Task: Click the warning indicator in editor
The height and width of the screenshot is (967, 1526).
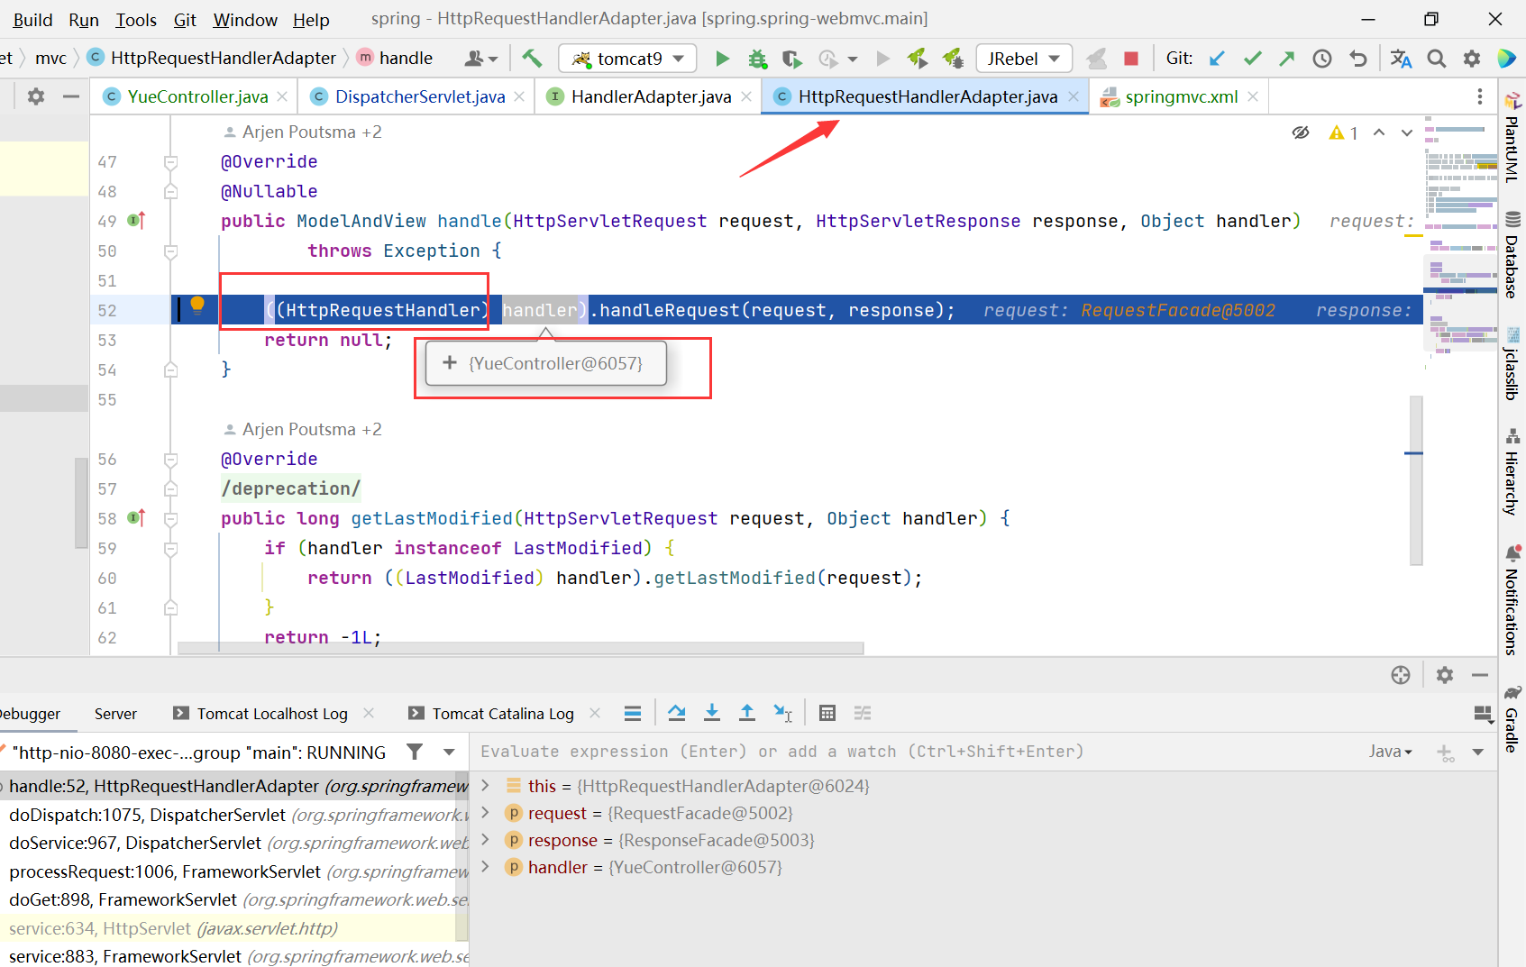Action: (1343, 132)
